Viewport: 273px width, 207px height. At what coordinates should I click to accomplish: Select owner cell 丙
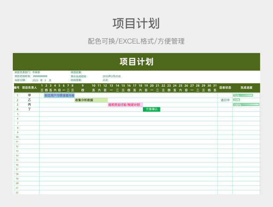[29, 105]
